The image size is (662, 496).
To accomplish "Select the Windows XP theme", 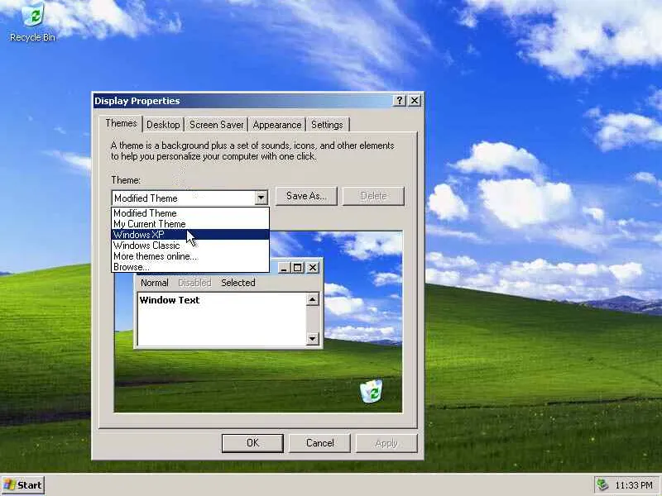I will 190,235.
